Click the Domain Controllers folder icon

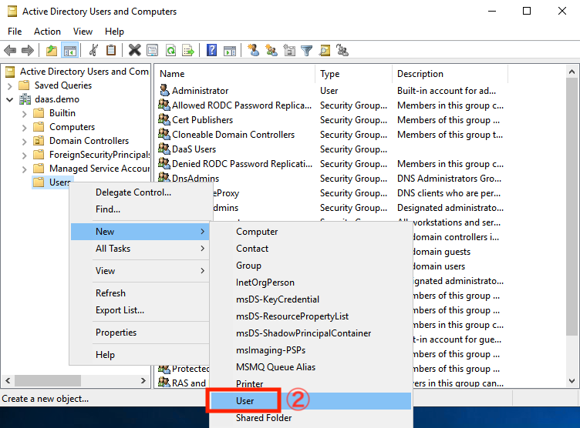coord(39,141)
